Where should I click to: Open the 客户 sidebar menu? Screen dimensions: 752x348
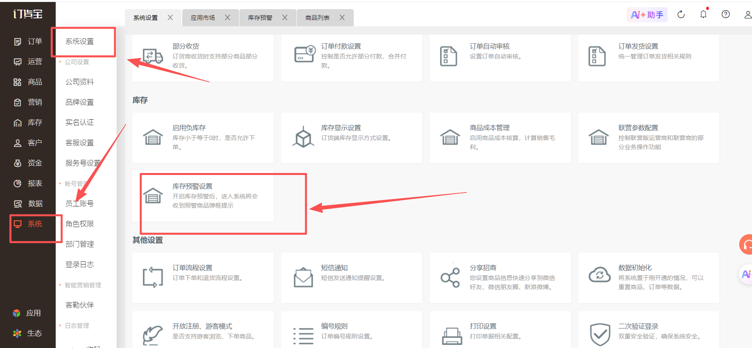[28, 143]
